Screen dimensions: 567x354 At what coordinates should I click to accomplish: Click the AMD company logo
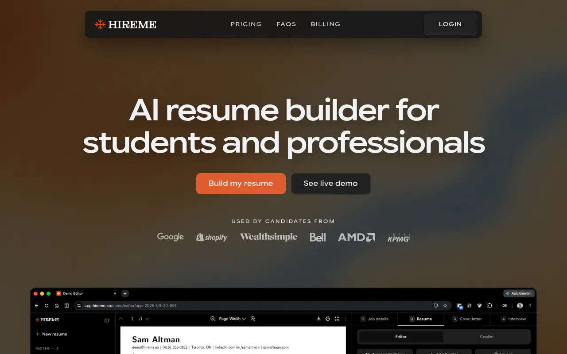click(357, 237)
